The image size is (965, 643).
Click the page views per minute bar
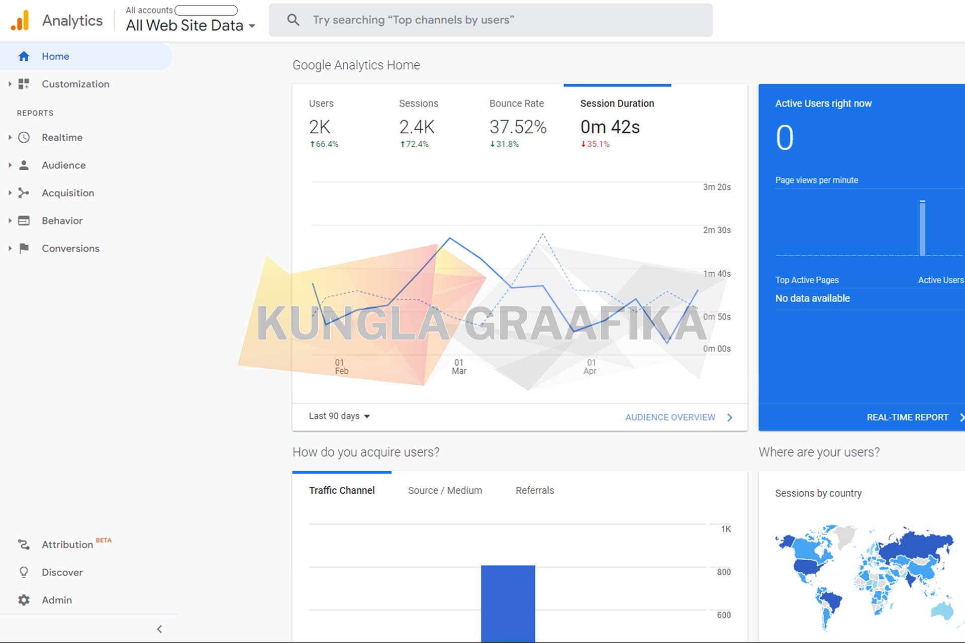(x=922, y=228)
